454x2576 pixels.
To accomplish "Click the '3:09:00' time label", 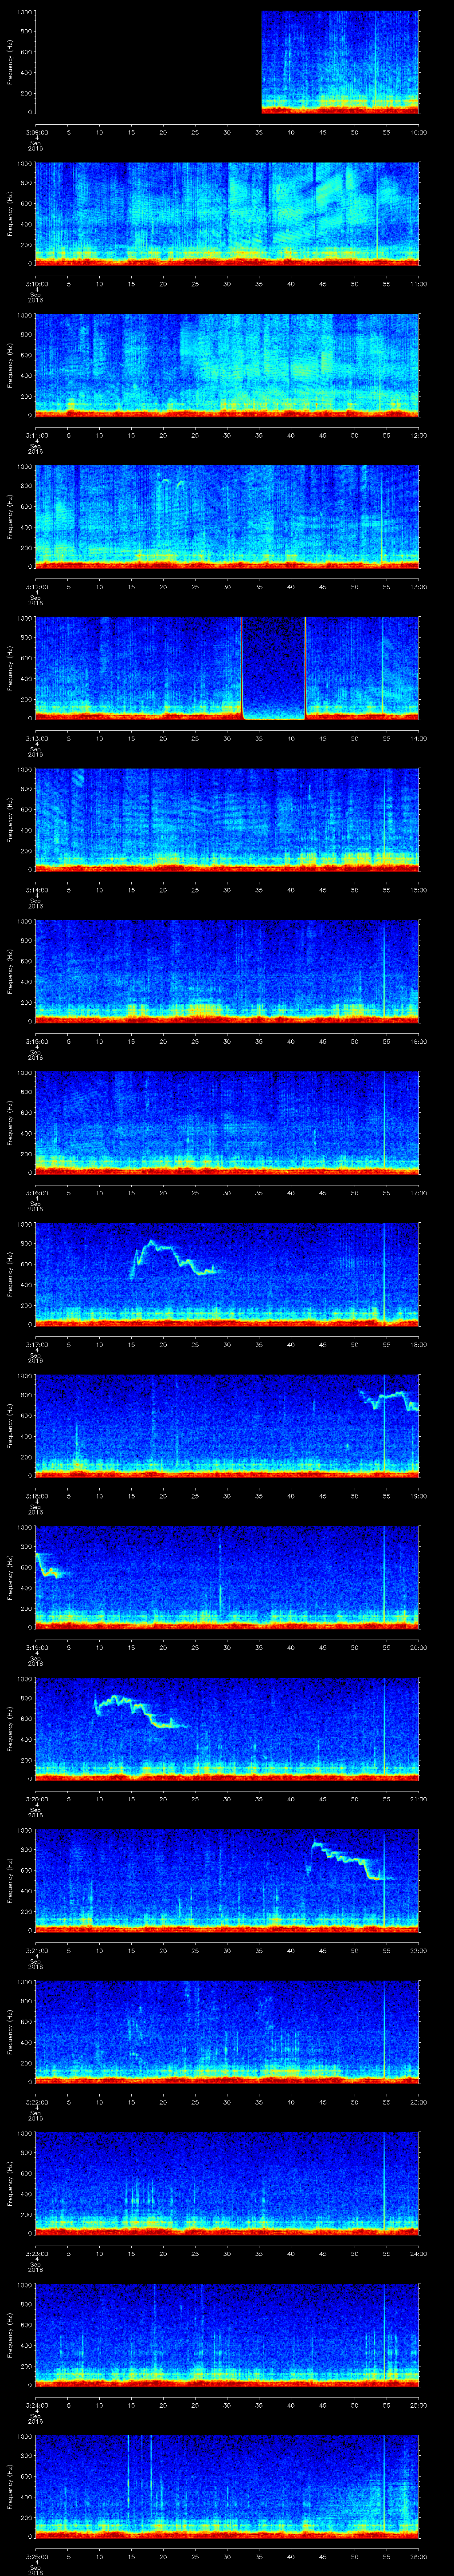I will [x=36, y=132].
